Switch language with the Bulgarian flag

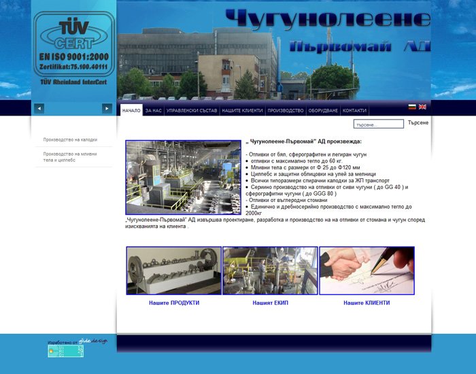[412, 107]
